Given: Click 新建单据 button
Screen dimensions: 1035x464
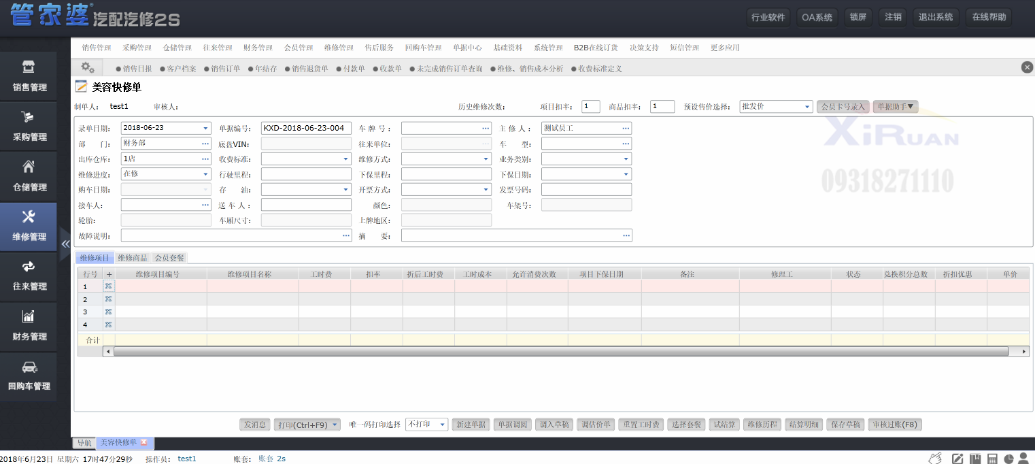Looking at the screenshot, I should (471, 425).
